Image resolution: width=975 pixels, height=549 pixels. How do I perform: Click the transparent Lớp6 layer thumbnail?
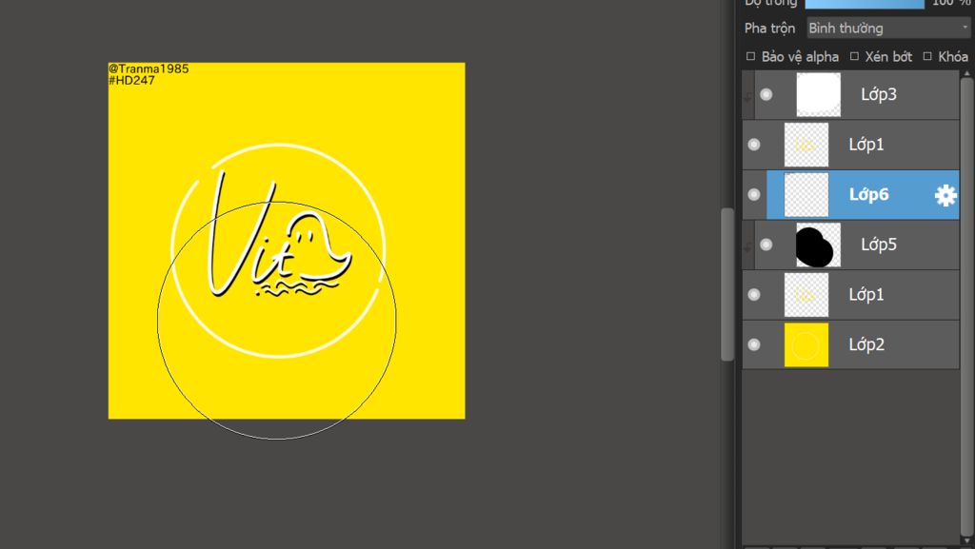(806, 194)
